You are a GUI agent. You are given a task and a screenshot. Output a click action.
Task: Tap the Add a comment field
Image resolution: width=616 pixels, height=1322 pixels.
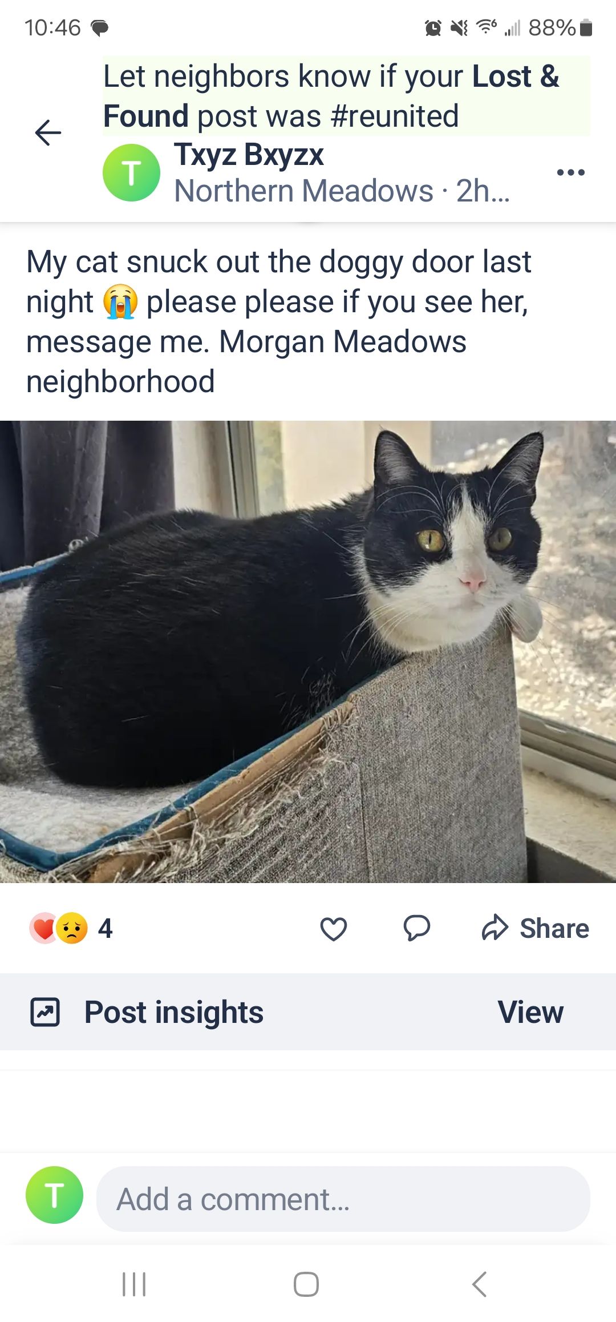point(343,1199)
